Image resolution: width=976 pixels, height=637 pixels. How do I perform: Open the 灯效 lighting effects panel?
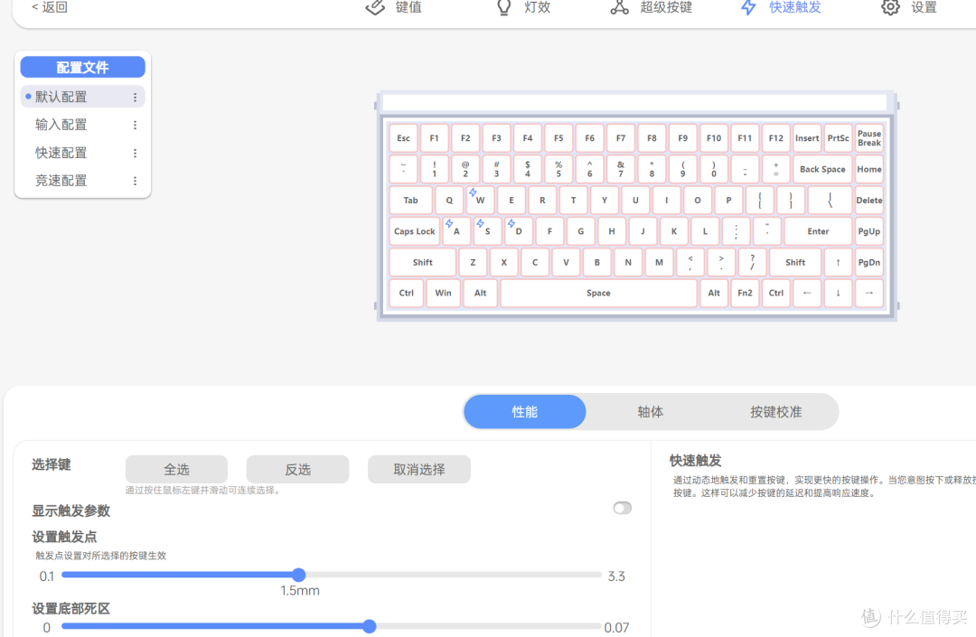point(535,8)
